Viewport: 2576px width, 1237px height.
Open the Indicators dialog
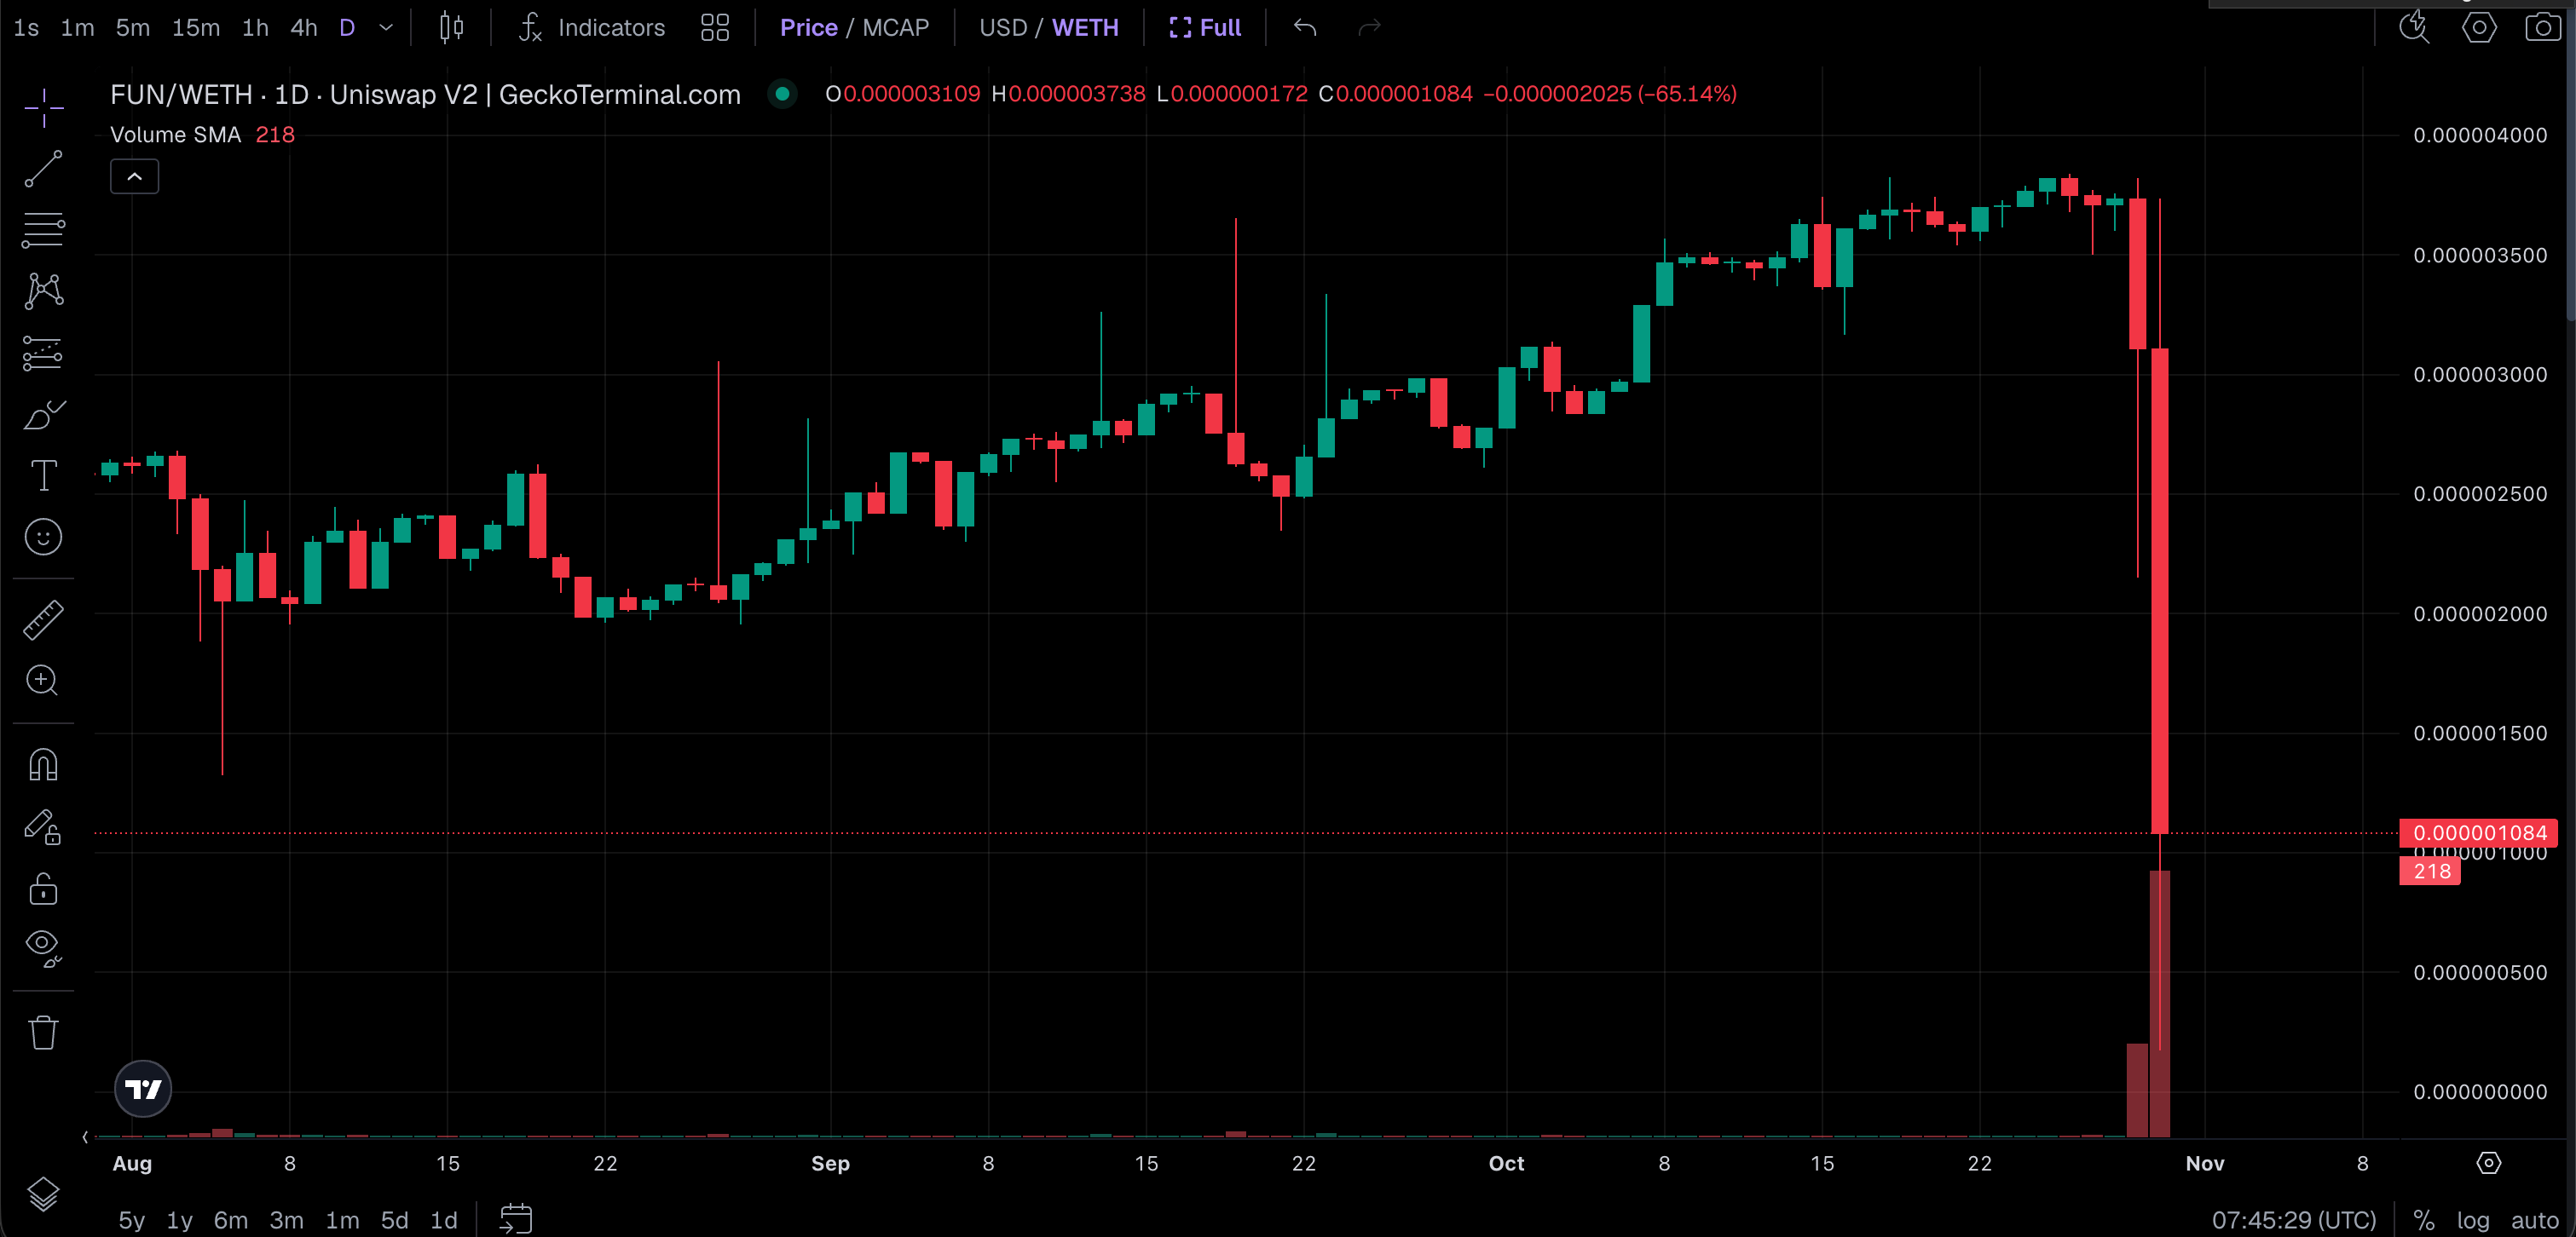click(591, 27)
